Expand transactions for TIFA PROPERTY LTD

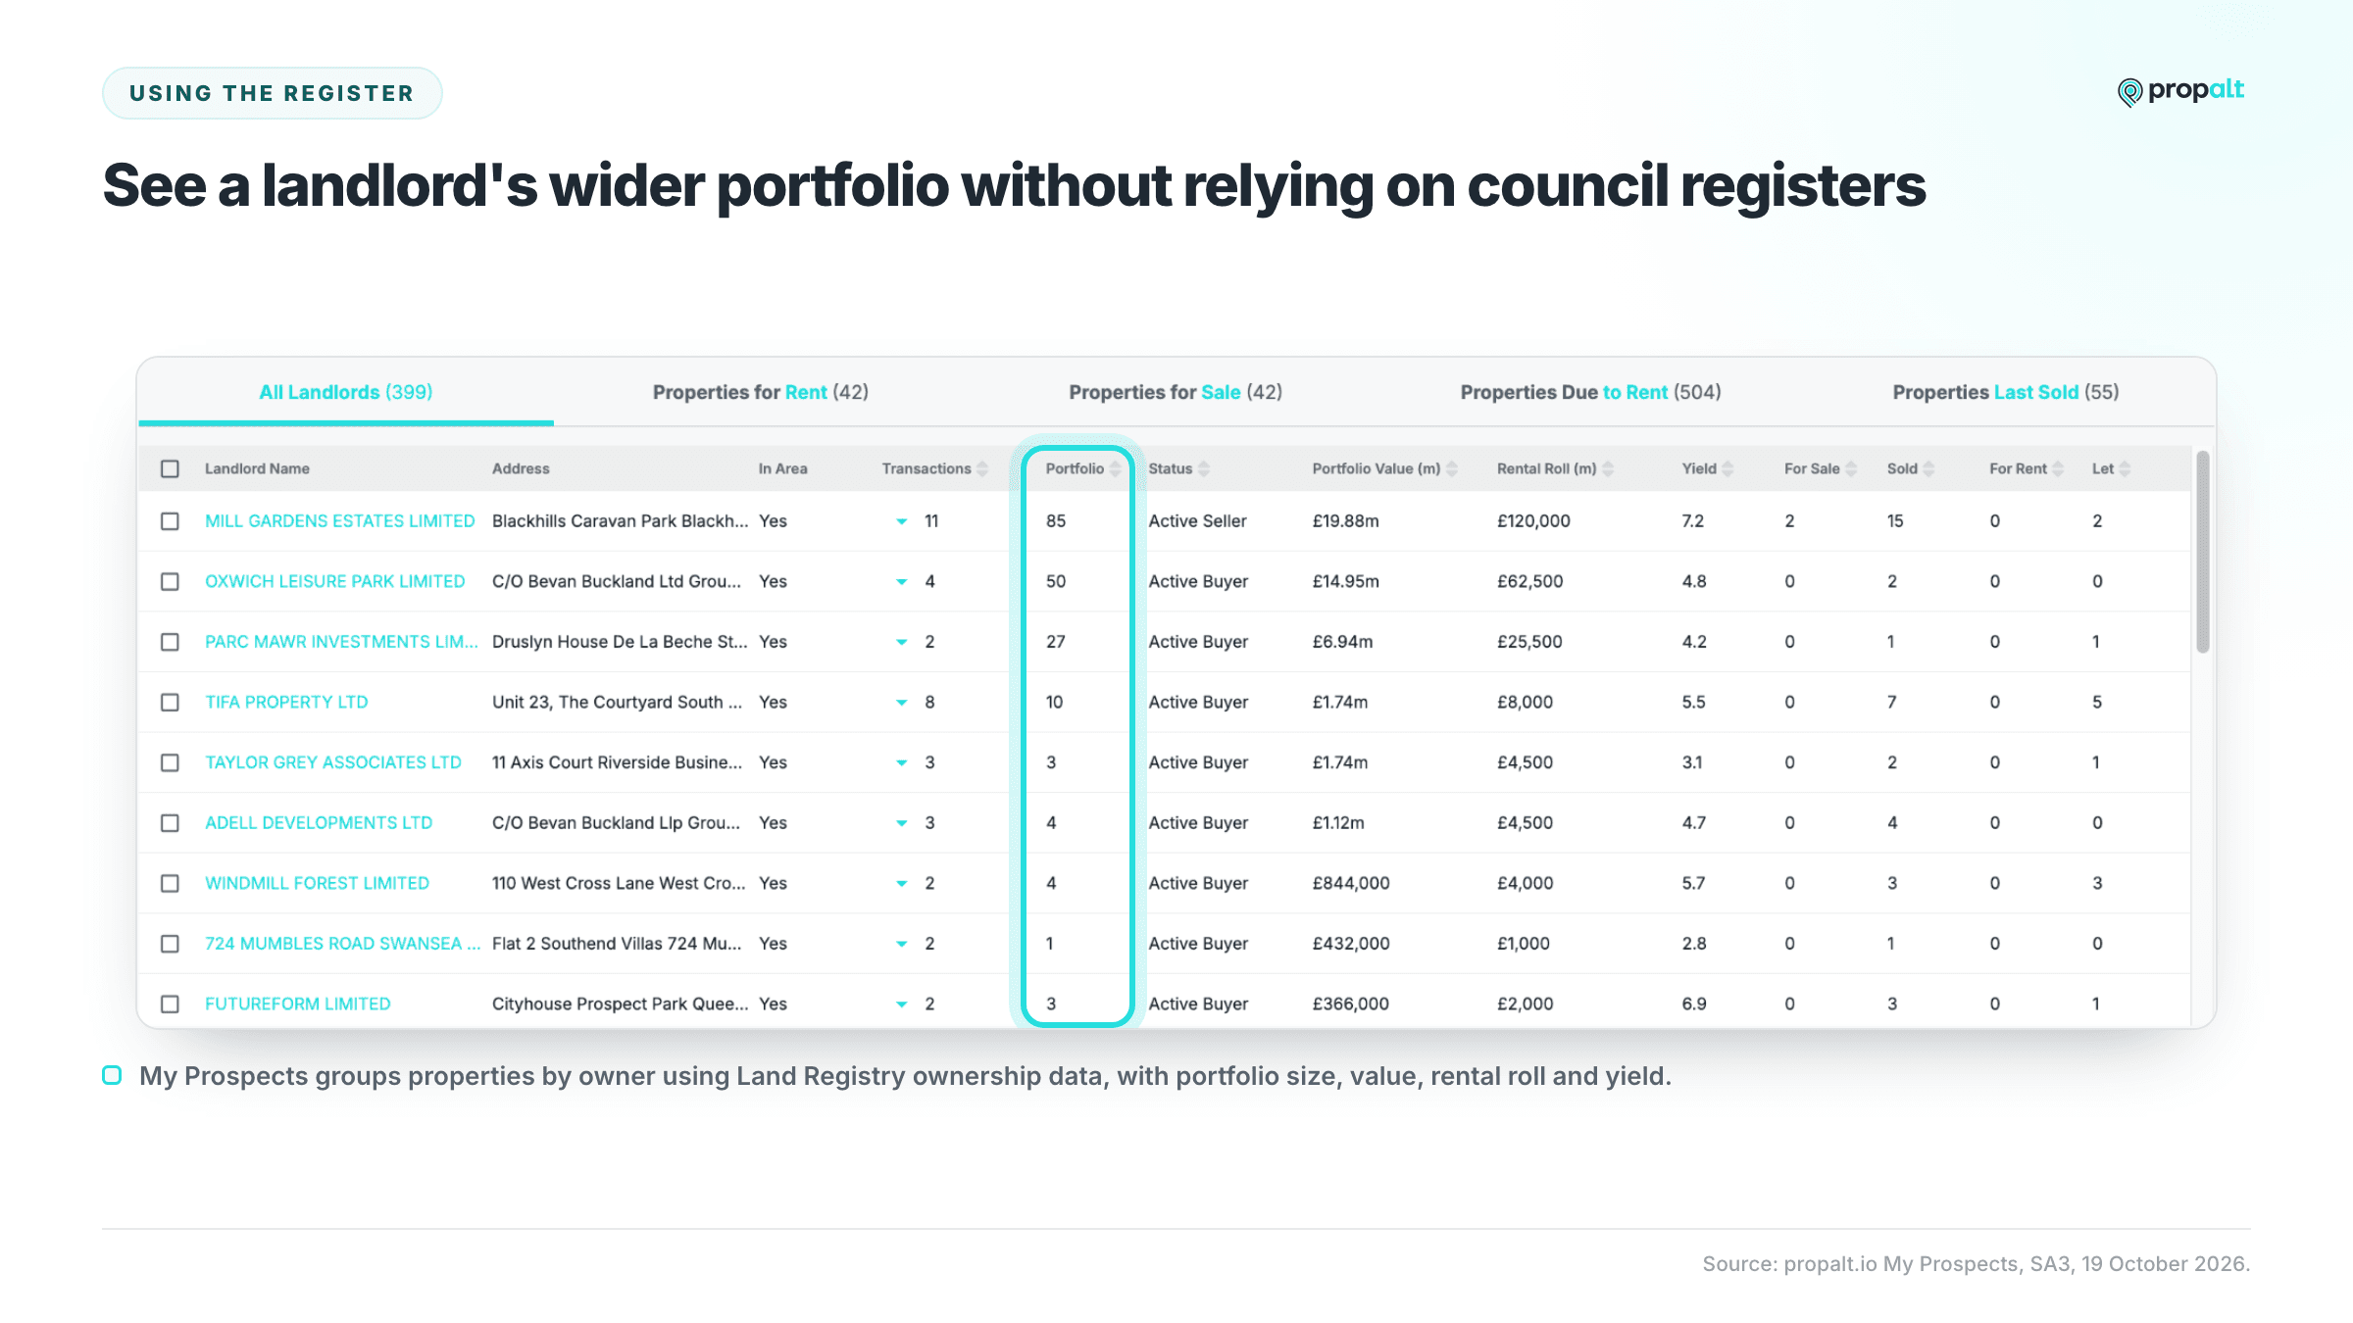902,703
